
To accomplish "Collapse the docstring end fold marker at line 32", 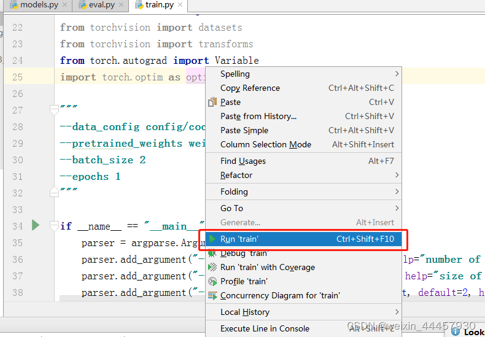I will point(54,192).
